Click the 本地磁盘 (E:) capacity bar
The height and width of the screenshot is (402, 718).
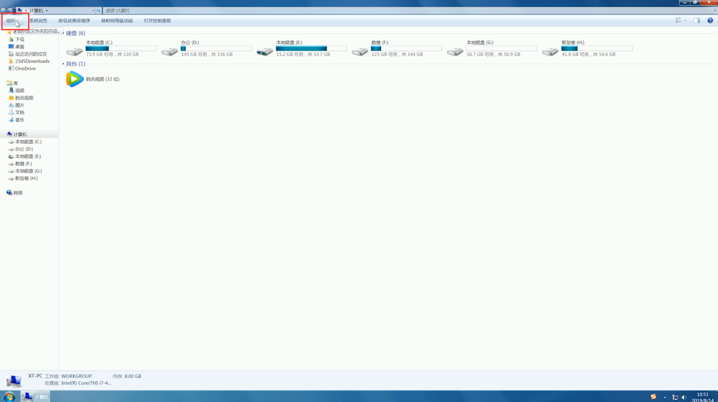[x=311, y=48]
